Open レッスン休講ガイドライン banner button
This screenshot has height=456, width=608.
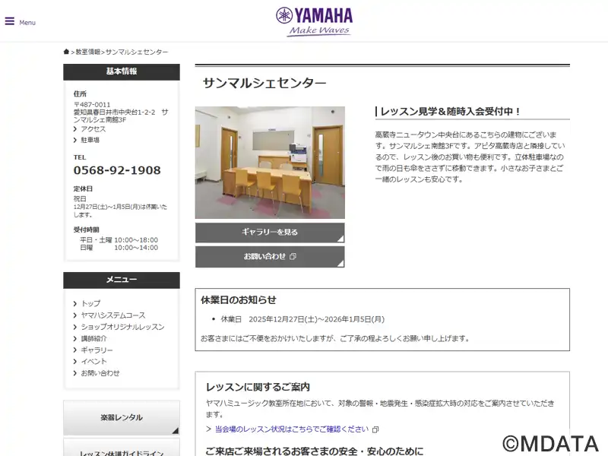click(122, 448)
